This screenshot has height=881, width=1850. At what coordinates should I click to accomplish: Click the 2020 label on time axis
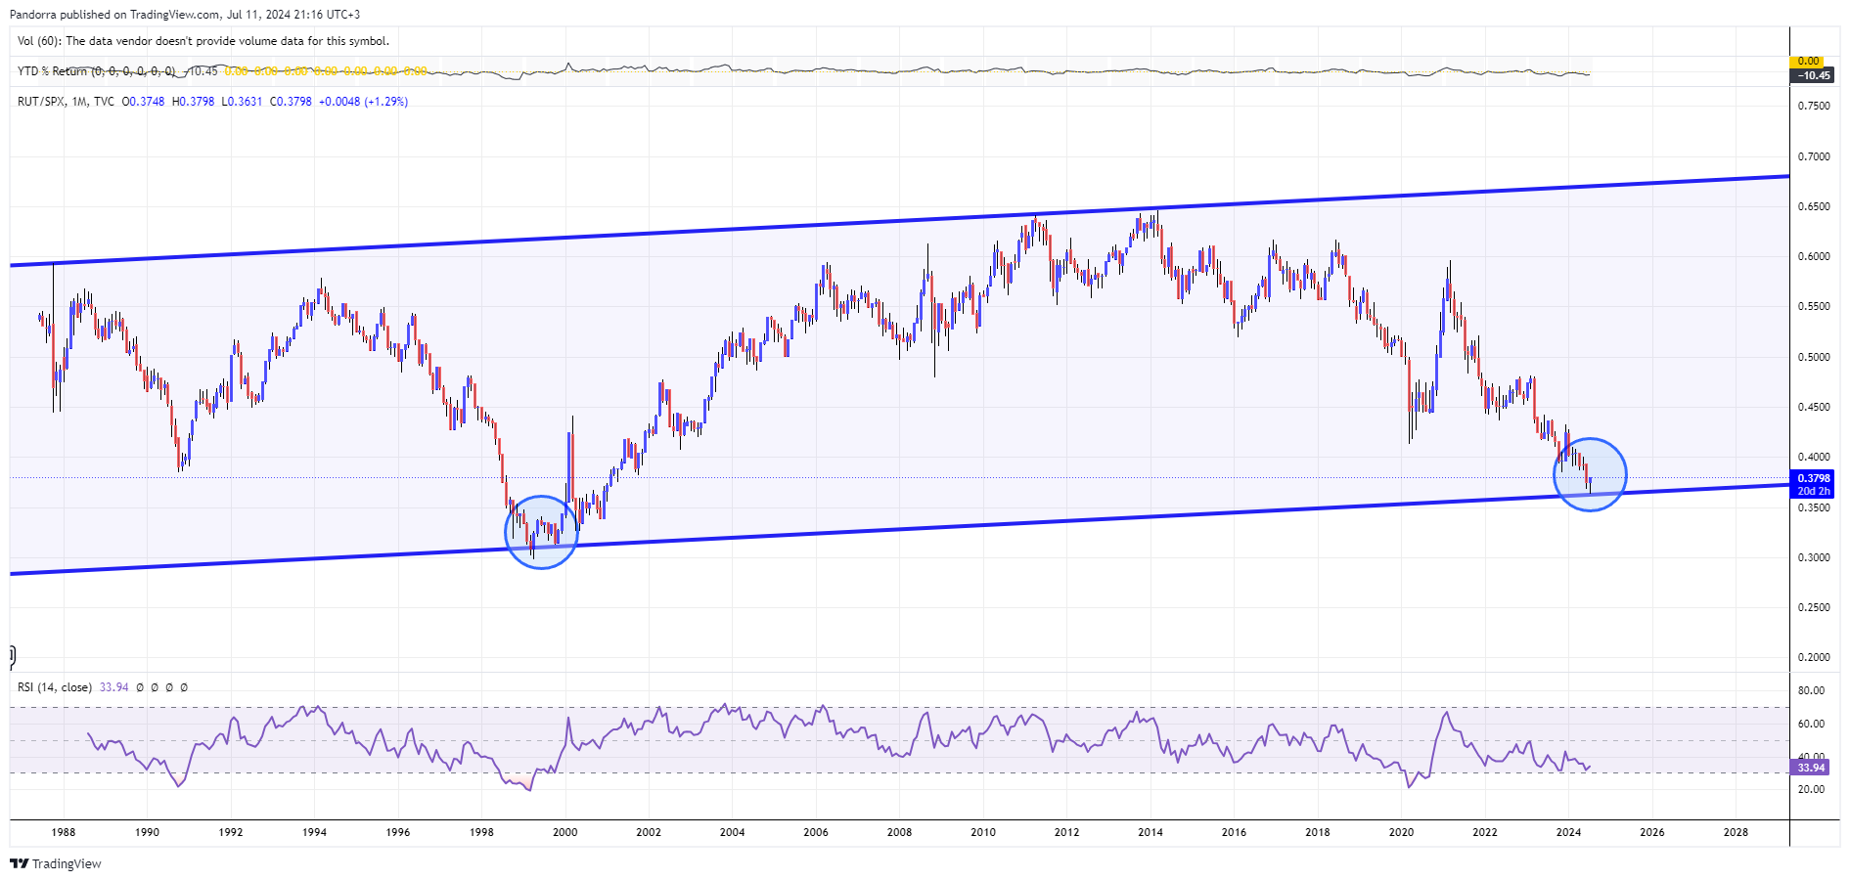tap(1402, 832)
